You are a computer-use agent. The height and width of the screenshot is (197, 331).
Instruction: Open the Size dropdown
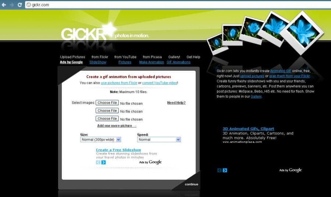100,140
